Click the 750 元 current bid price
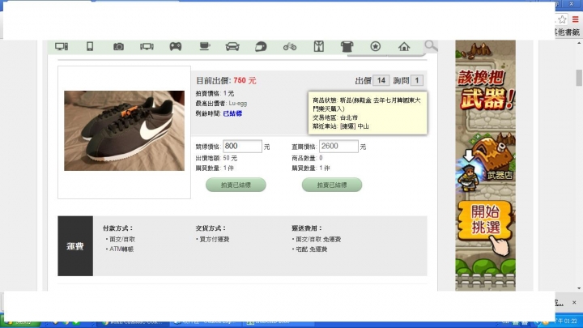The height and width of the screenshot is (328, 583). tap(245, 80)
